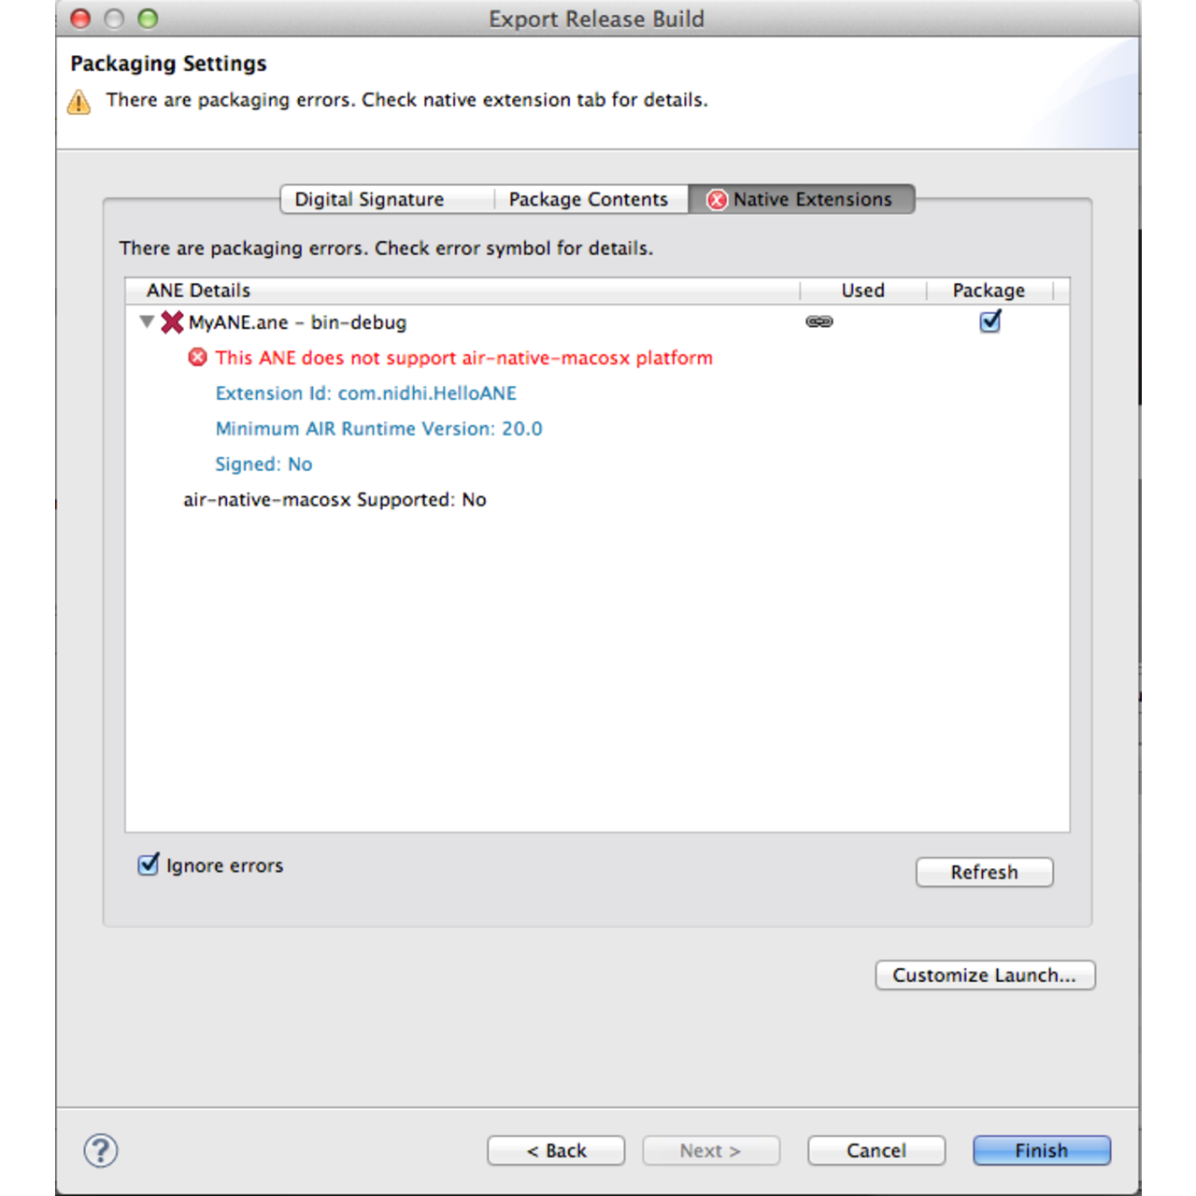Click the ANE Details column header
Screen dimensions: 1196x1196
[x=197, y=290]
